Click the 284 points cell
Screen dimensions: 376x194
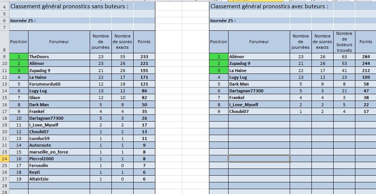(x=365, y=57)
